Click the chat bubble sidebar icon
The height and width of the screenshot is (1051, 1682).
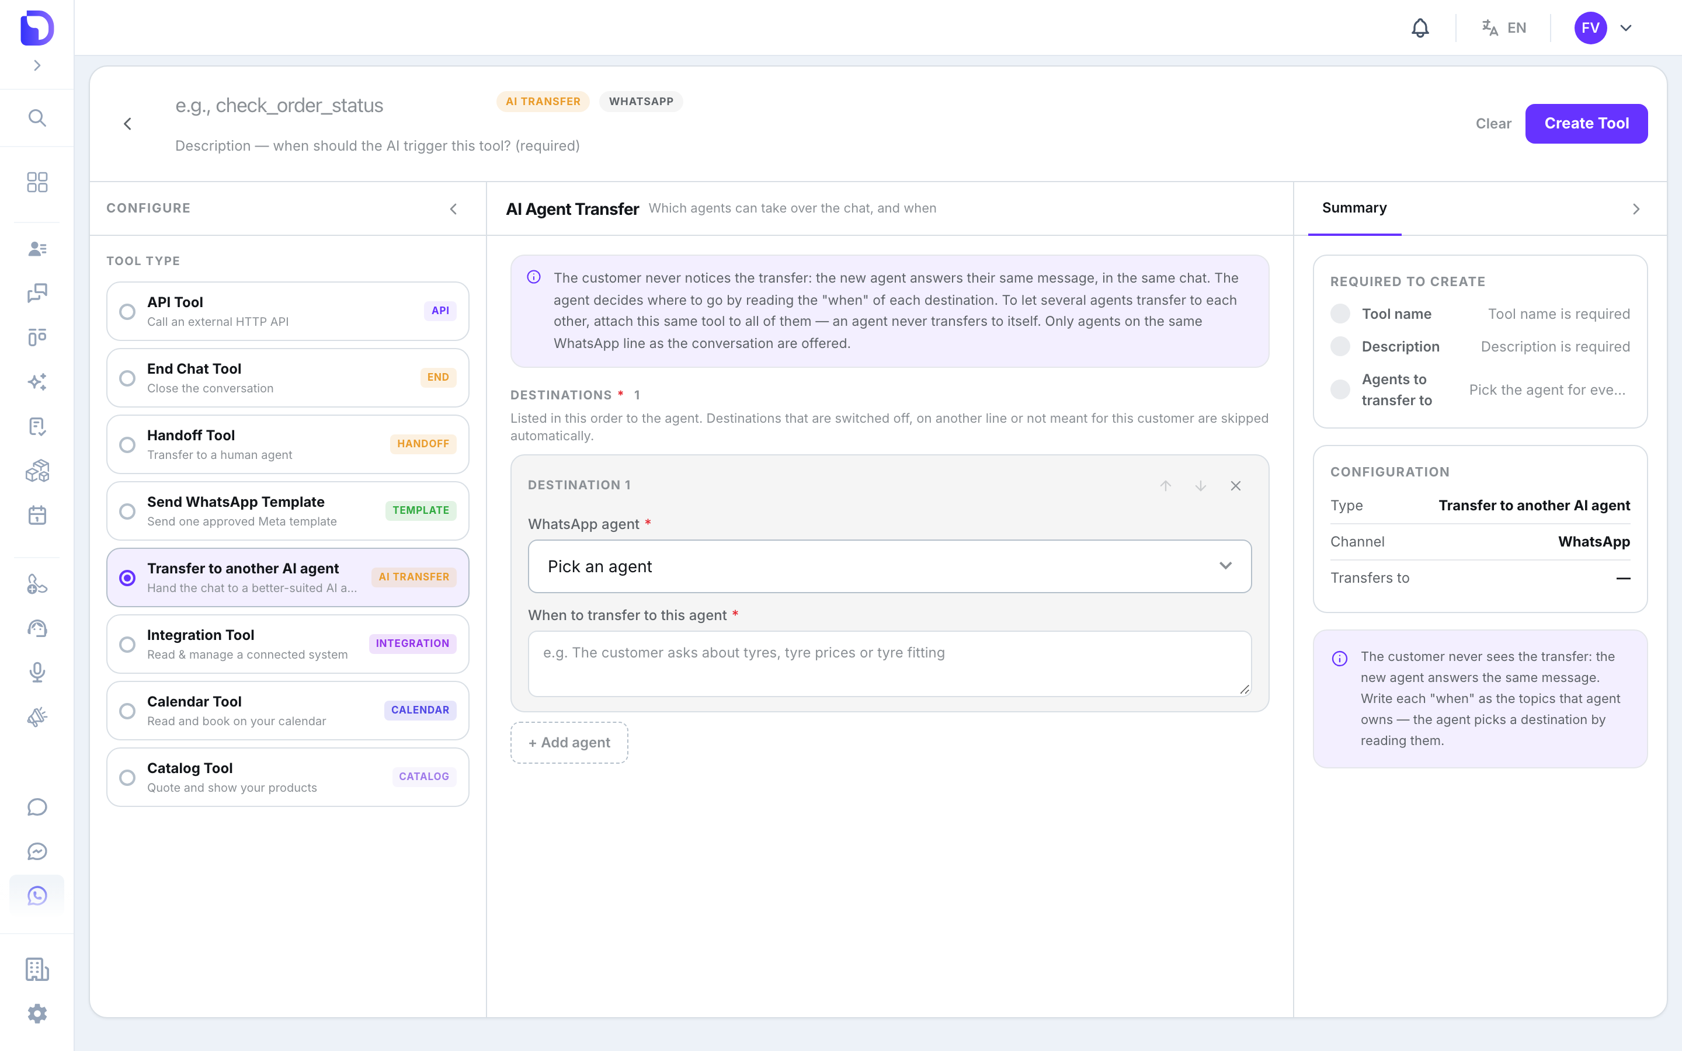(x=37, y=807)
